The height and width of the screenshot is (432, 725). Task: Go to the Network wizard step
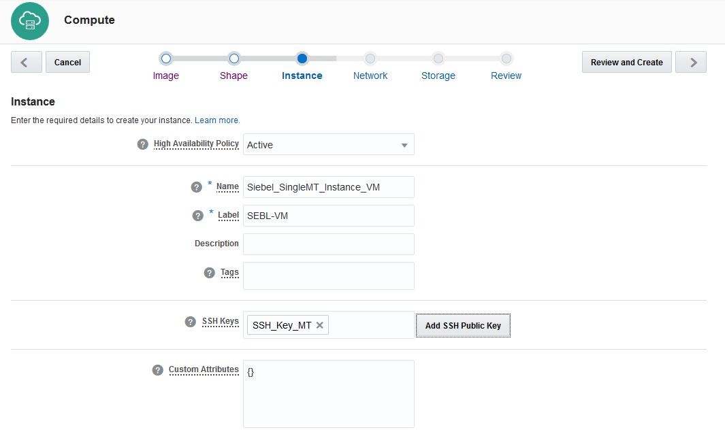(x=370, y=67)
